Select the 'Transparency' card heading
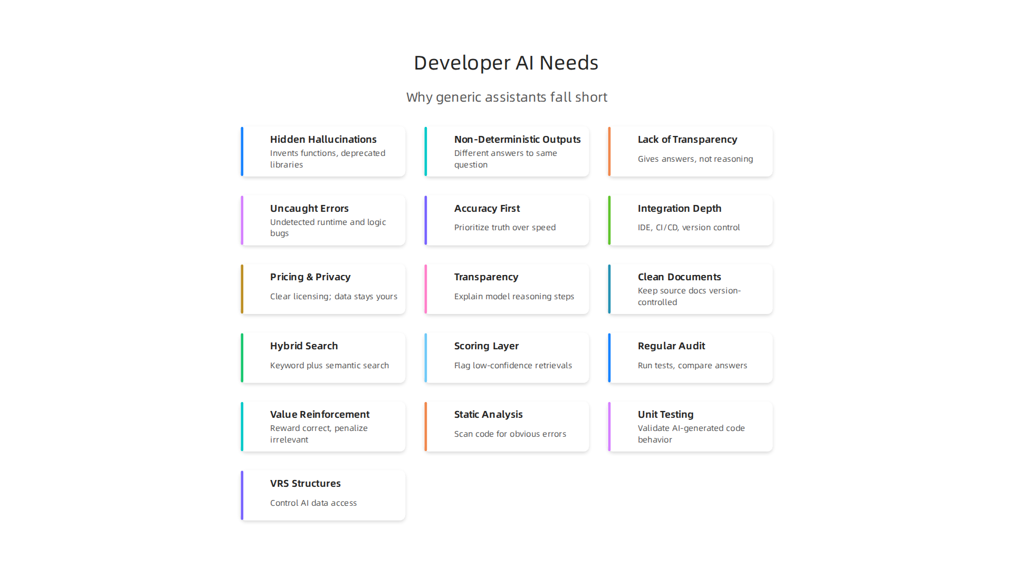This screenshot has height=569, width=1013. pyautogui.click(x=486, y=277)
